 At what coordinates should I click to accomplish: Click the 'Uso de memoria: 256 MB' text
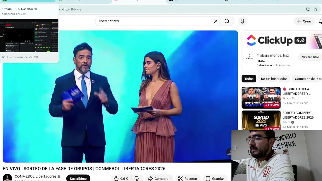click(22, 57)
